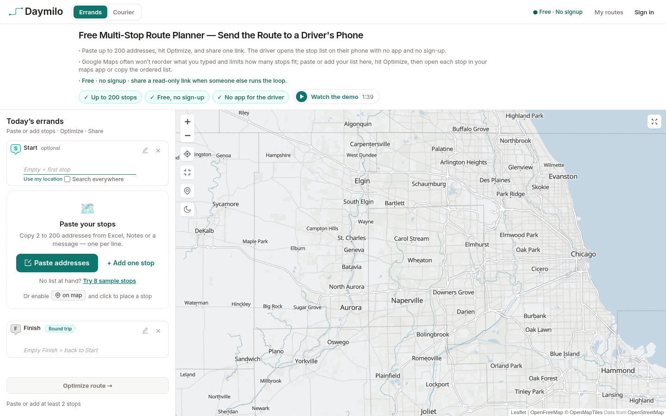Click Sign in
This screenshot has width=666, height=416.
point(644,12)
